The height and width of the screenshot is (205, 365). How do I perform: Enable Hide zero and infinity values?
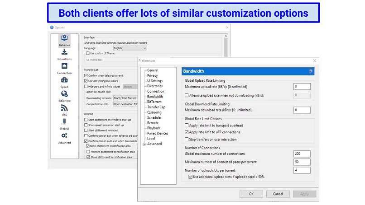tap(86, 86)
